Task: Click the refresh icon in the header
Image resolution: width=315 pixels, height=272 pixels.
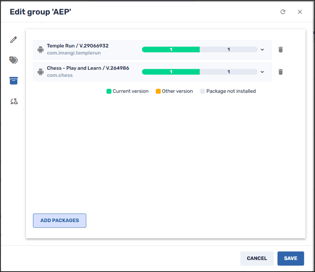Action: pyautogui.click(x=283, y=12)
